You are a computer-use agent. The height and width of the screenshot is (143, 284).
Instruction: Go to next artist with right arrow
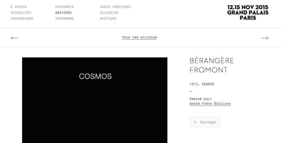click(x=265, y=38)
